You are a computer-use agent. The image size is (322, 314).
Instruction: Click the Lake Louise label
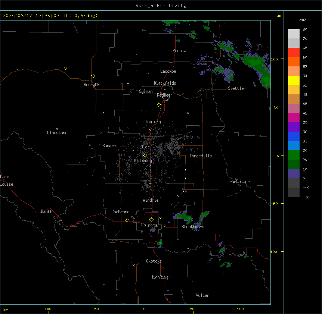click(7, 180)
